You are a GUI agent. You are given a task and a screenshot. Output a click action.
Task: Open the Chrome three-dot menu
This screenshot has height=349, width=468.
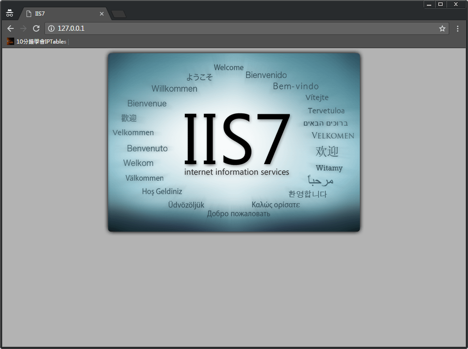pyautogui.click(x=457, y=28)
